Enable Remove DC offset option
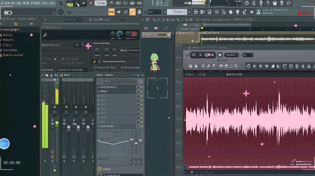The height and width of the screenshot is (176, 315). [x=104, y=68]
